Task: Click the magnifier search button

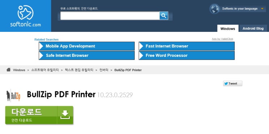Action: click(164, 16)
